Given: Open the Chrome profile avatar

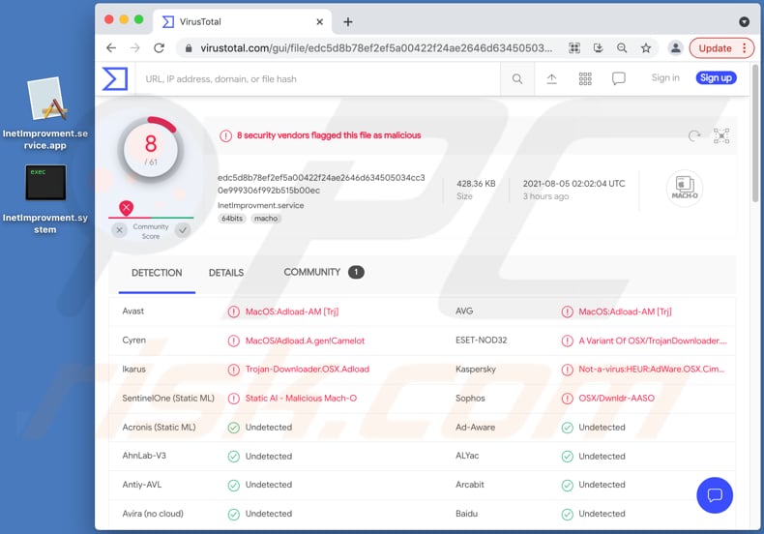Looking at the screenshot, I should pos(675,47).
